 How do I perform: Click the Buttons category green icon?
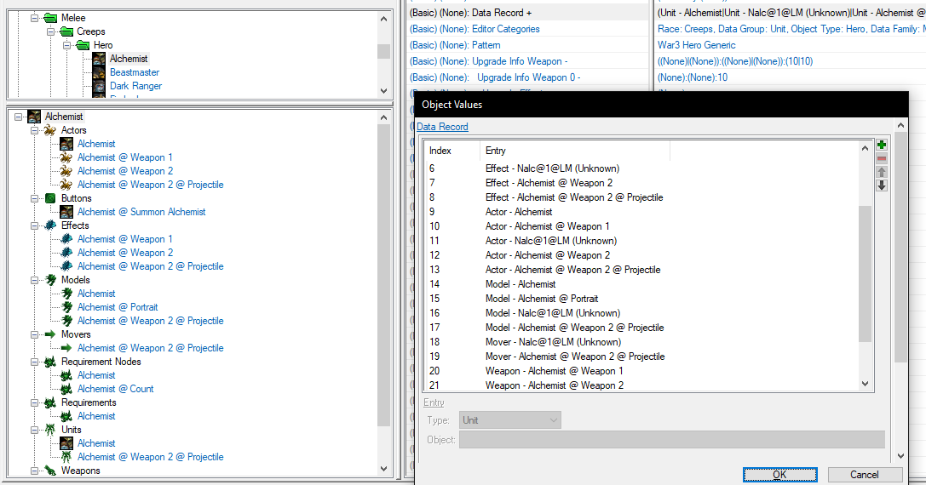click(x=50, y=198)
